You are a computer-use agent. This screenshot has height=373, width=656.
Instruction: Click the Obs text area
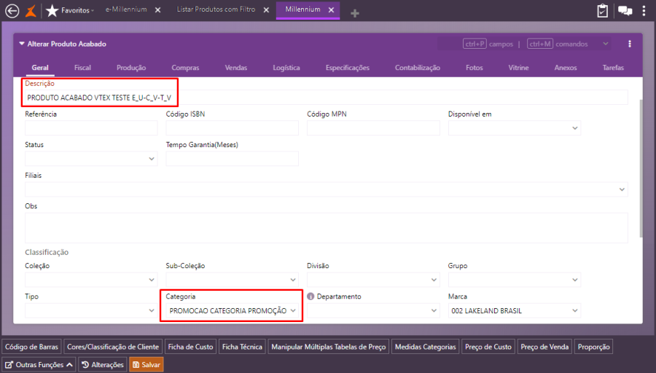tap(327, 228)
